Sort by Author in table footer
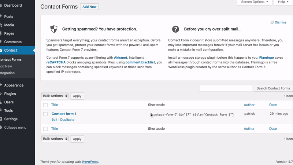The image size is (293, 165). click(x=249, y=129)
